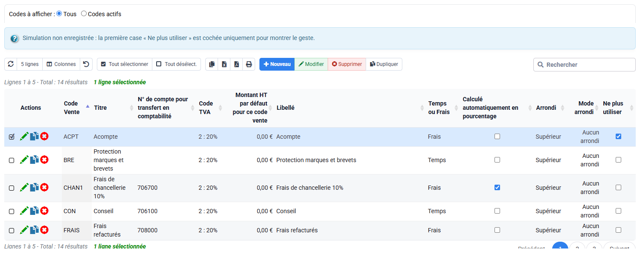Check the CHAN1 row selection checkbox
Screen dimensions: 640x257
12,188
